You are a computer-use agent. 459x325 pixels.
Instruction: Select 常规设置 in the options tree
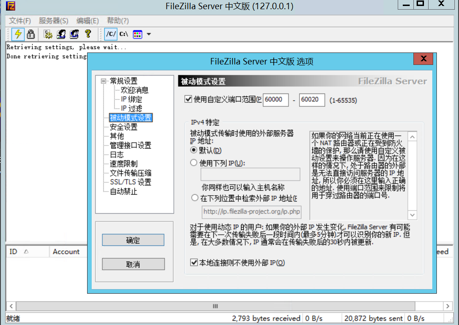coord(124,81)
